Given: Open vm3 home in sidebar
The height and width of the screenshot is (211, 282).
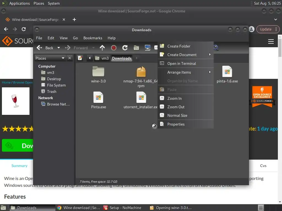Looking at the screenshot, I should pos(48,73).
